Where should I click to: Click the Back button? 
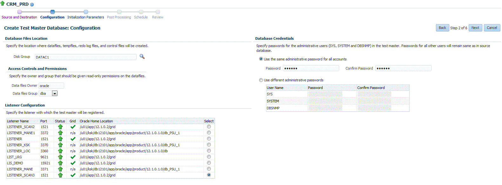tap(442, 28)
